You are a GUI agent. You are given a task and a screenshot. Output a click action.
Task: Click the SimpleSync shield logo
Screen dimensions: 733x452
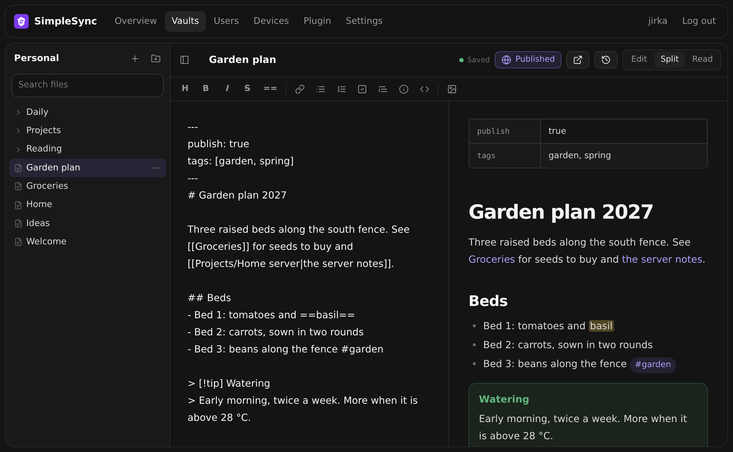click(x=21, y=21)
